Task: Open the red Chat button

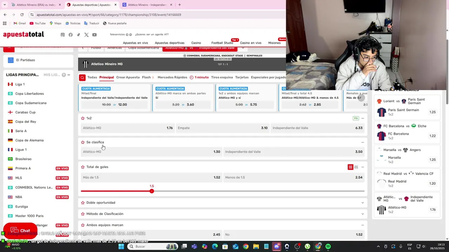Action: click(x=20, y=231)
